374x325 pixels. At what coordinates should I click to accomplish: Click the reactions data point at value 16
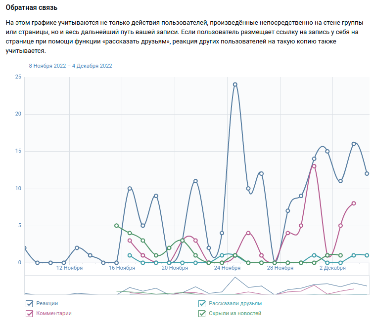click(354, 144)
